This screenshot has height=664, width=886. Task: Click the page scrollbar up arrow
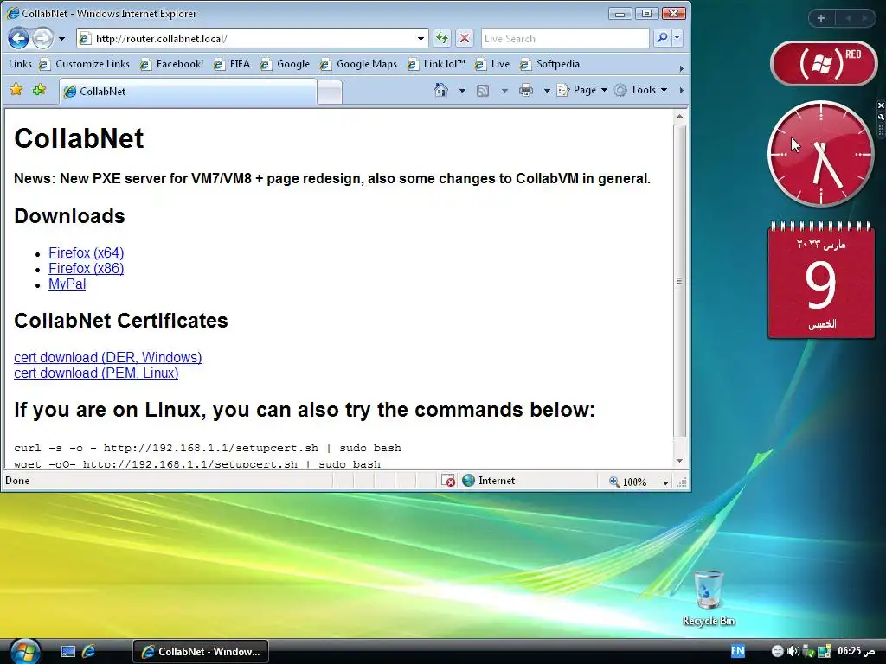pyautogui.click(x=679, y=117)
